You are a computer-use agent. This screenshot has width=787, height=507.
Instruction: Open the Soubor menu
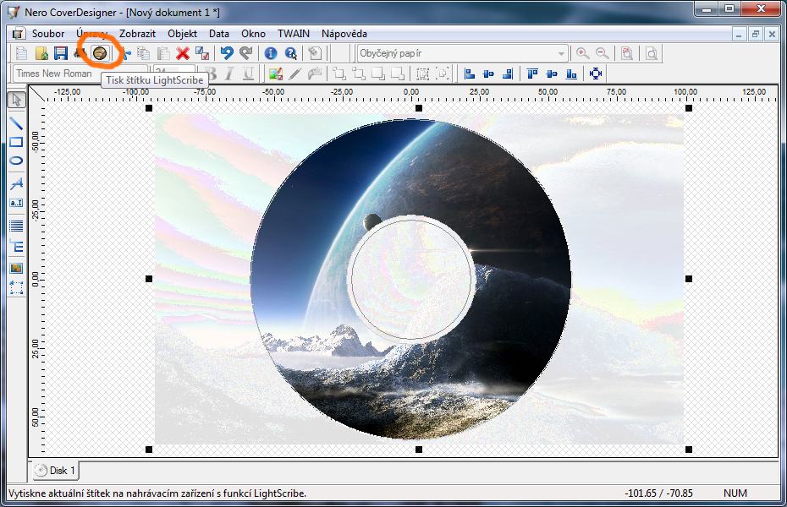tap(48, 34)
